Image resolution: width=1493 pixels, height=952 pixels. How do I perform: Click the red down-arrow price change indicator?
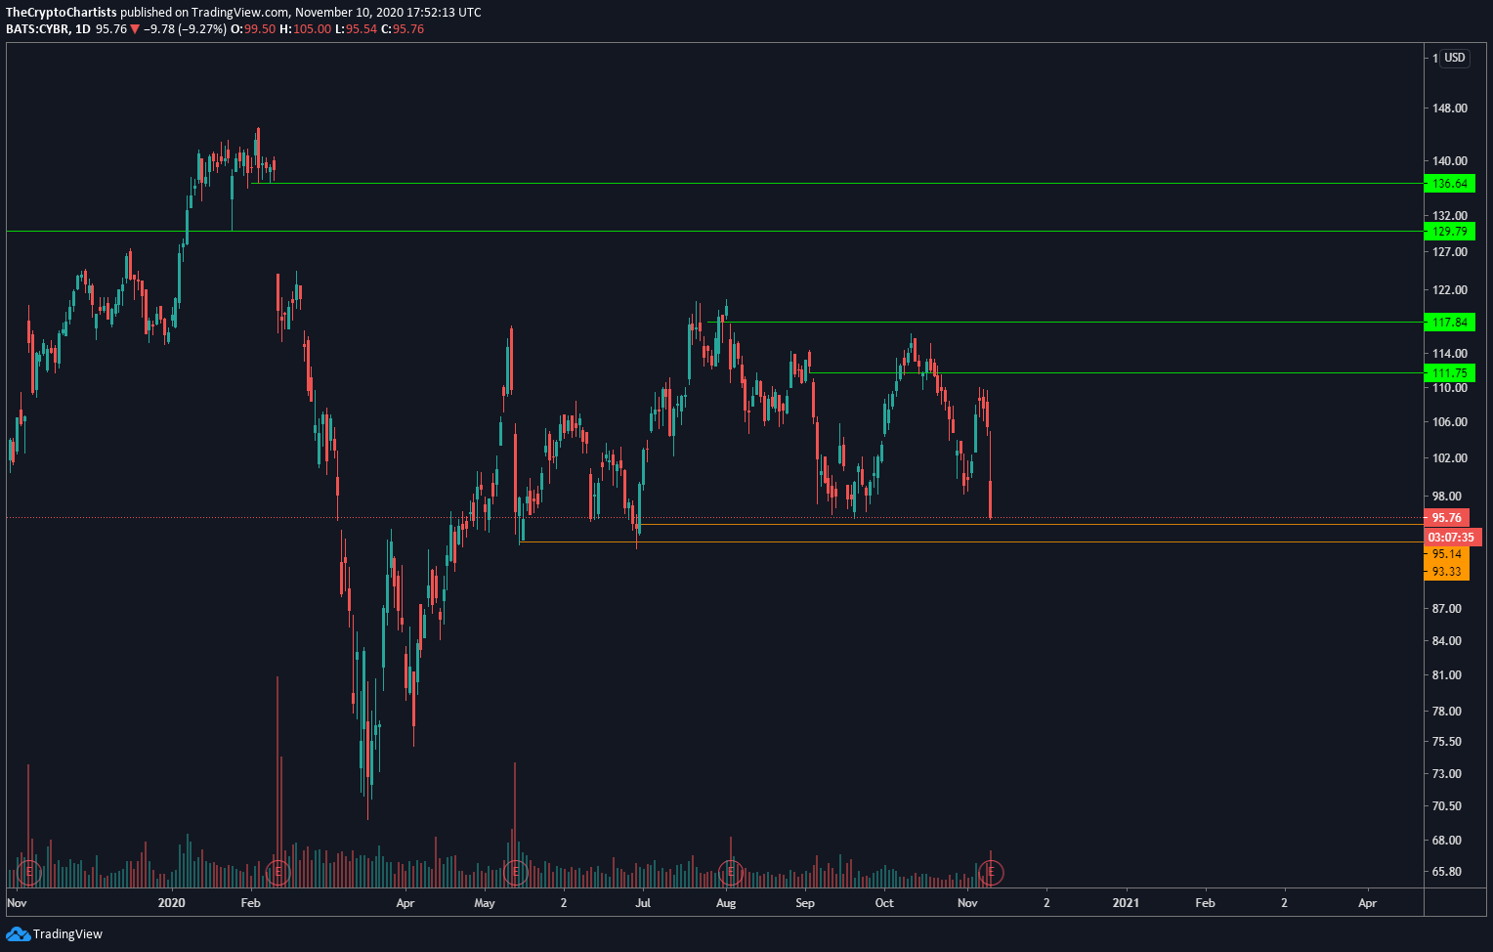pos(135,29)
